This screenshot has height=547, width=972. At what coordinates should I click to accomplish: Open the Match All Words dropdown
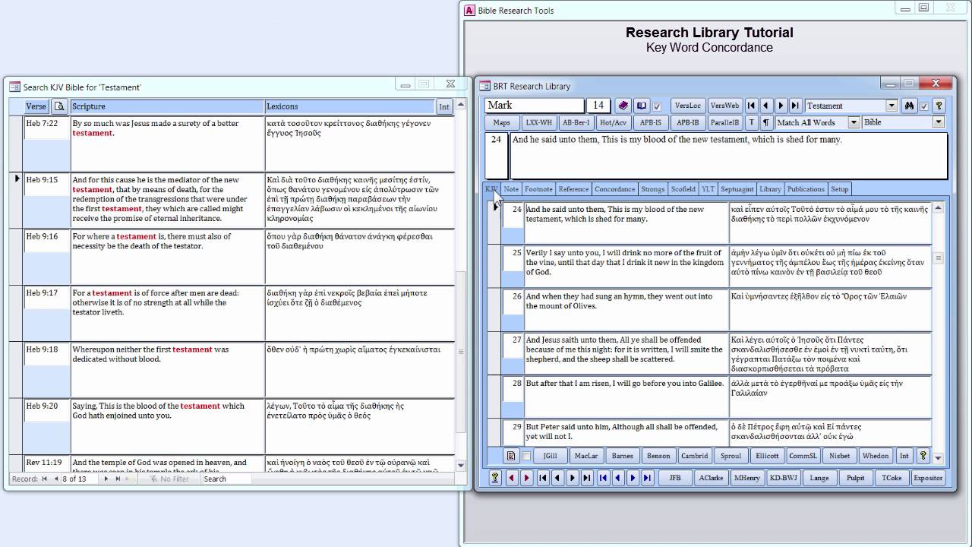pyautogui.click(x=854, y=122)
